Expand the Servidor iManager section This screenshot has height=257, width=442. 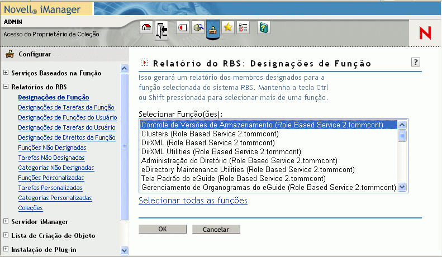pos(6,221)
